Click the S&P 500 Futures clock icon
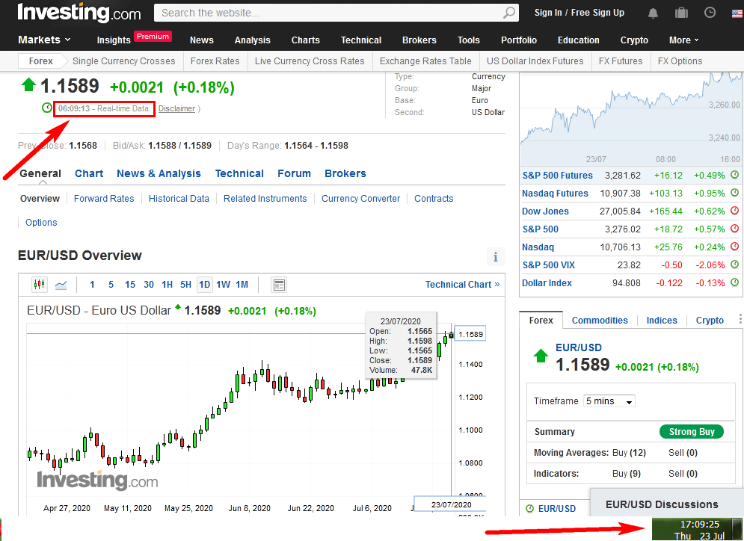This screenshot has height=541, width=744. pyautogui.click(x=734, y=175)
